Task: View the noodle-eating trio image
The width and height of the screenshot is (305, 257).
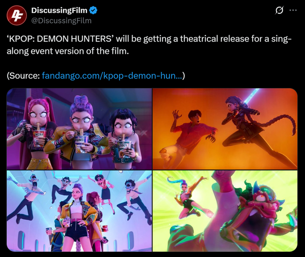Action: point(79,129)
